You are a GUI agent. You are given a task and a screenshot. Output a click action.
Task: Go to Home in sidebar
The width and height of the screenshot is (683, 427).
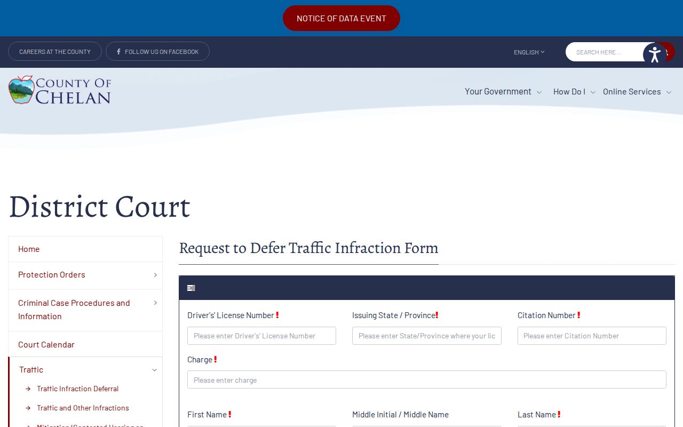(85, 249)
